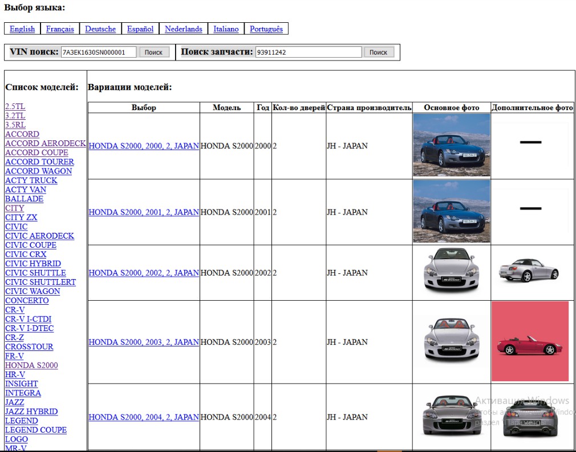
Task: Open the JAZZ model link
Action: (15, 402)
